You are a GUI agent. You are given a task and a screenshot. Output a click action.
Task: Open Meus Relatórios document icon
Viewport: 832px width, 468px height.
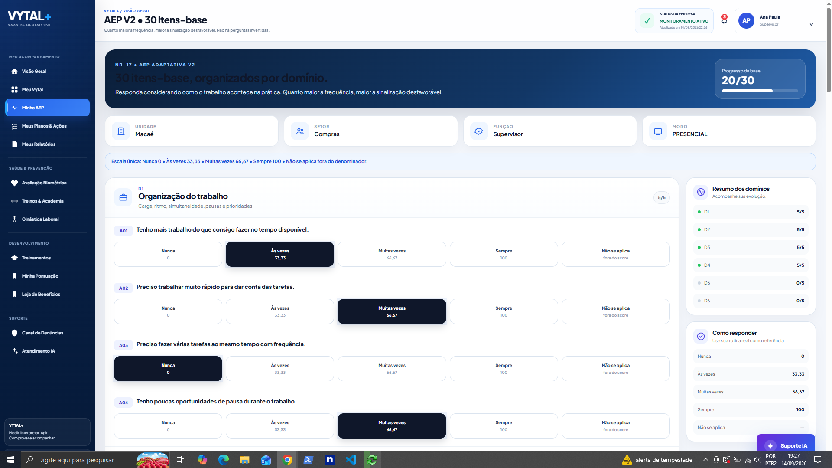15,144
